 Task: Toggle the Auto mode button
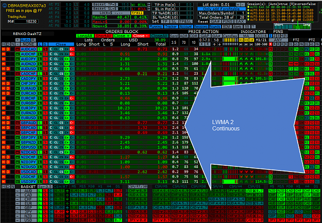25,40
